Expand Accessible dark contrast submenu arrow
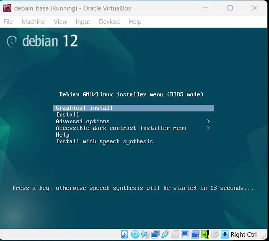269x241 pixels. click(208, 128)
